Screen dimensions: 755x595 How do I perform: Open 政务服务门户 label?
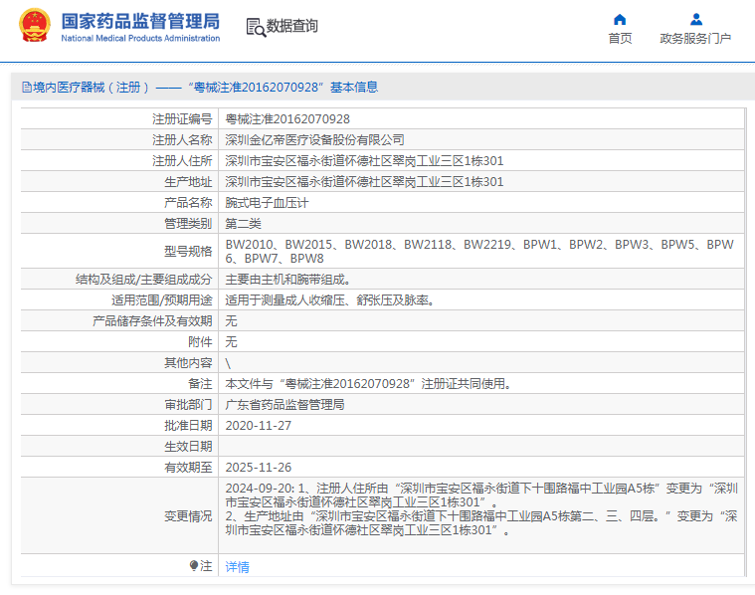click(695, 39)
